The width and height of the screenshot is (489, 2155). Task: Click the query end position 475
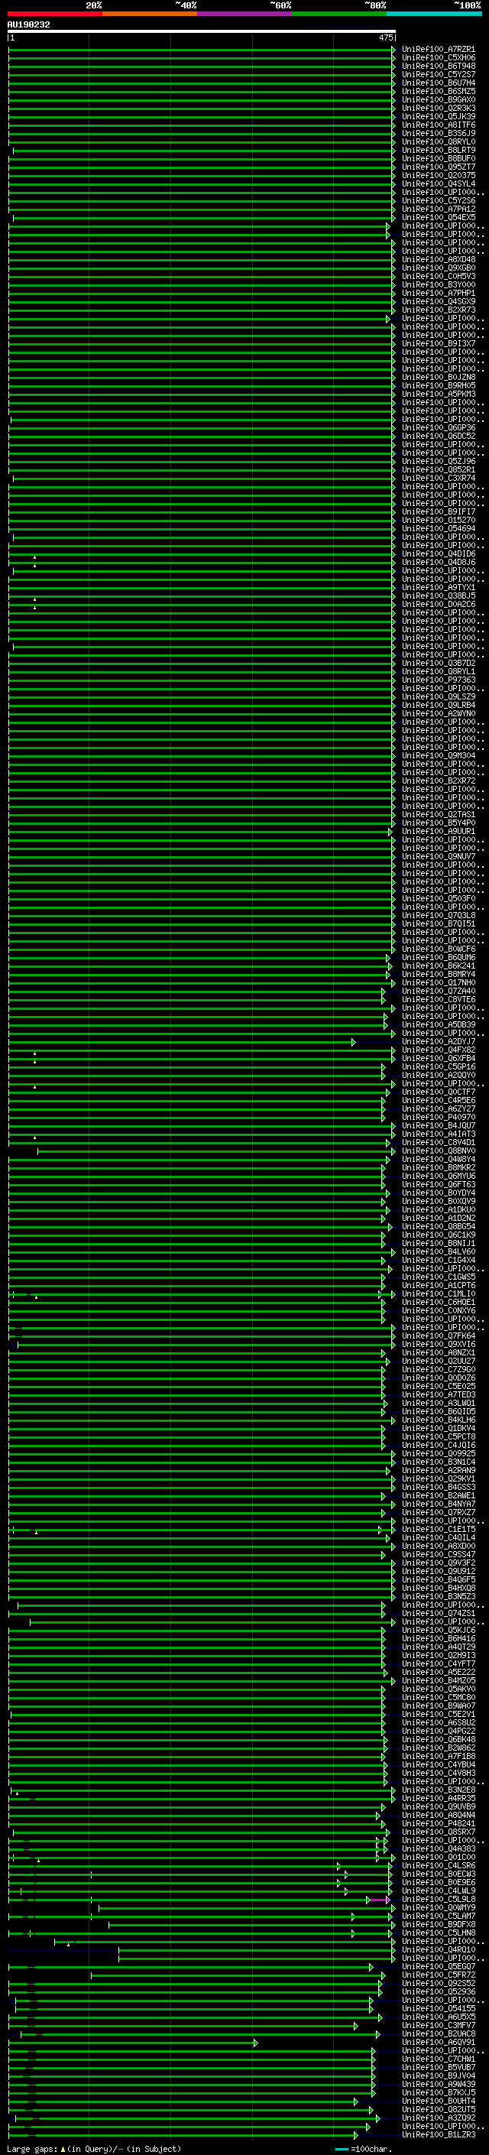point(386,37)
